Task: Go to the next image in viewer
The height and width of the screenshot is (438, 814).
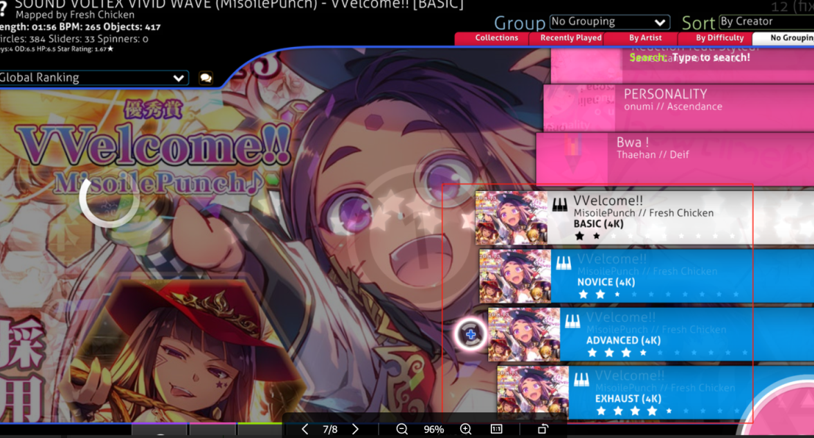Action: click(356, 429)
